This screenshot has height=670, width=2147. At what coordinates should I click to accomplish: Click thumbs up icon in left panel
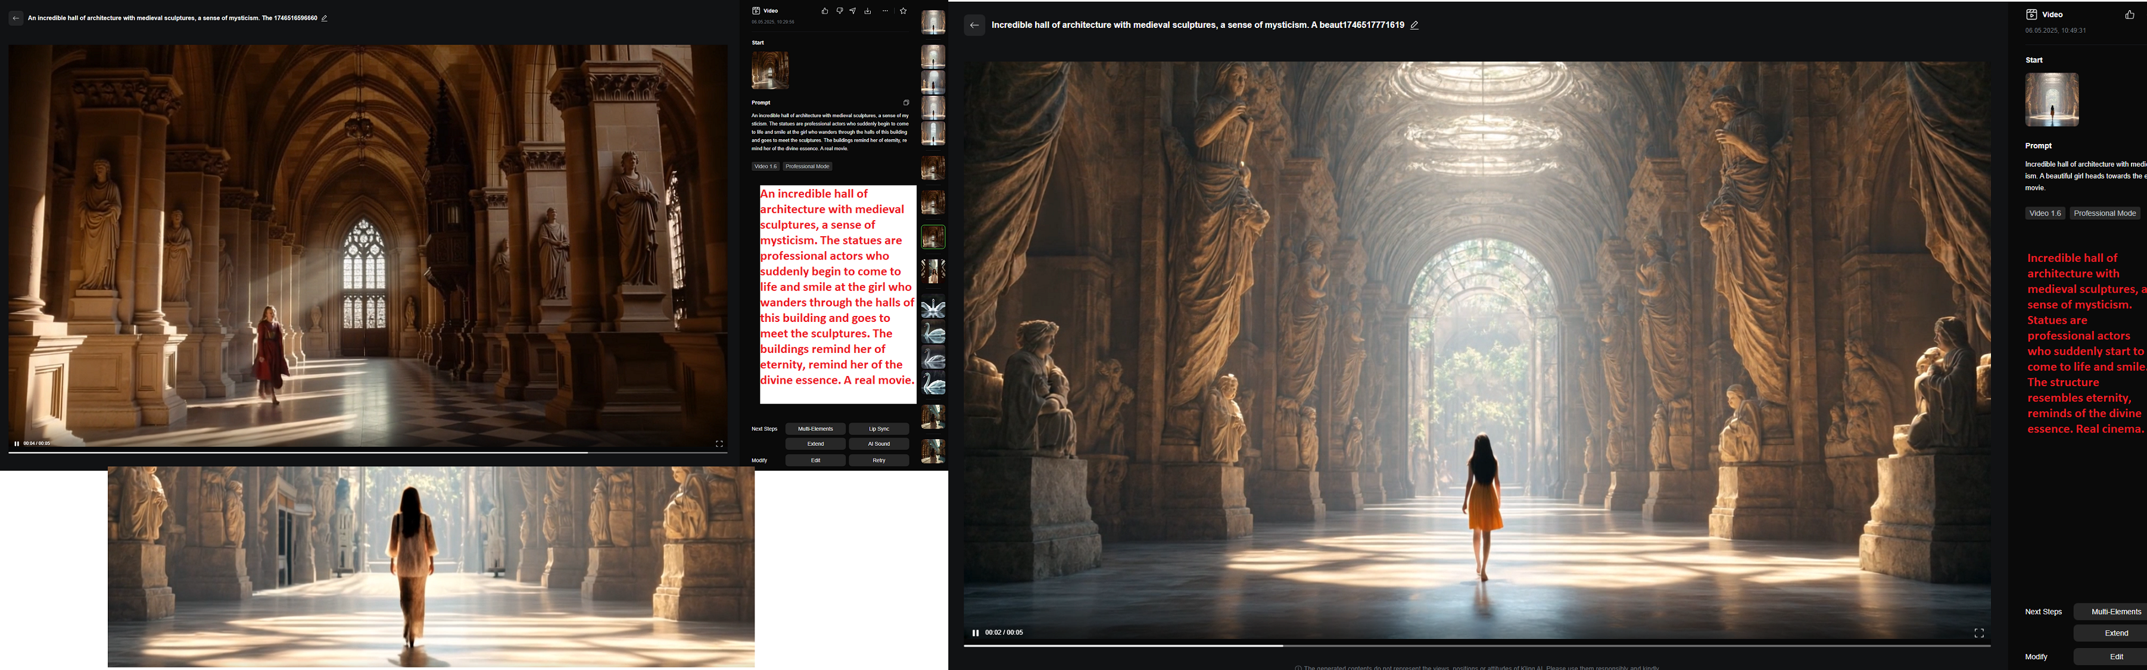(824, 11)
